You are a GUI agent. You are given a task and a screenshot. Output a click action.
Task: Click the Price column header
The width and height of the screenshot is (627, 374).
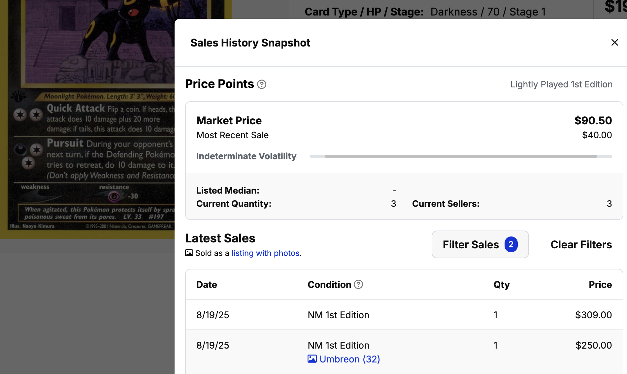click(x=600, y=285)
